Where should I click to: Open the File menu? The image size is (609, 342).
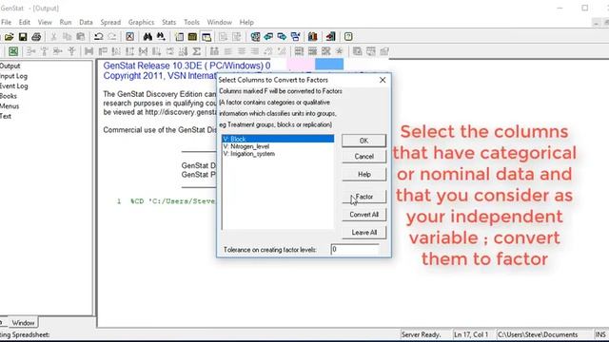tap(7, 22)
